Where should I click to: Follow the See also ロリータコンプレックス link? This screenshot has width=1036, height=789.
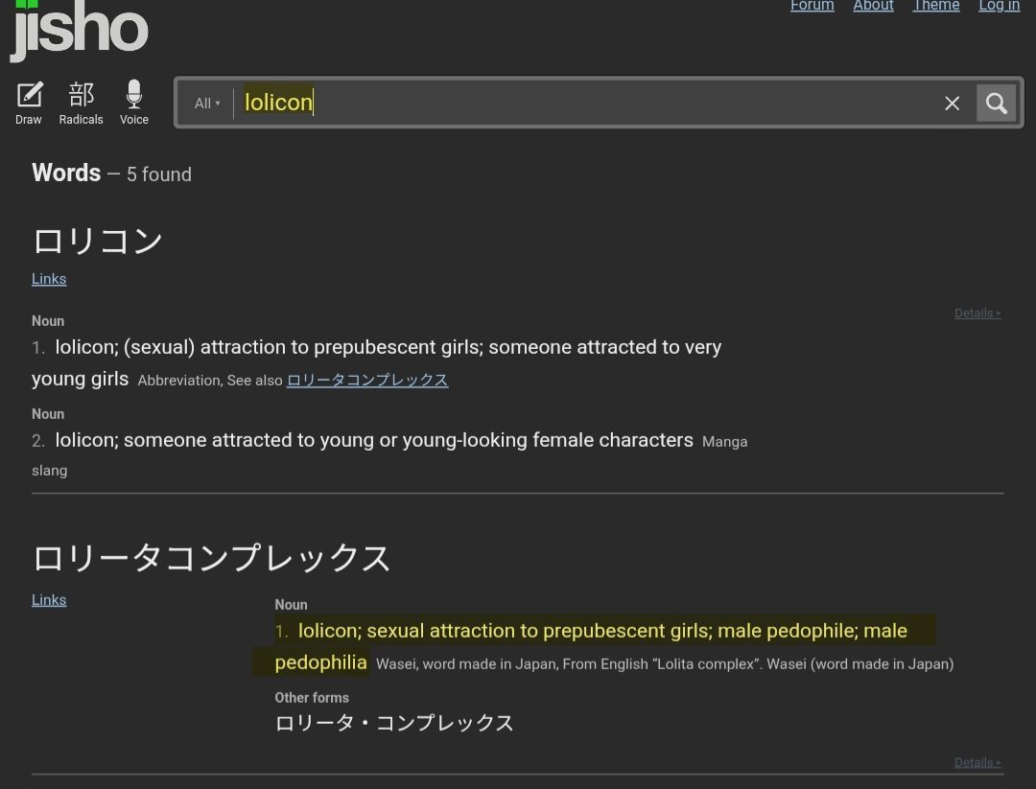(367, 381)
